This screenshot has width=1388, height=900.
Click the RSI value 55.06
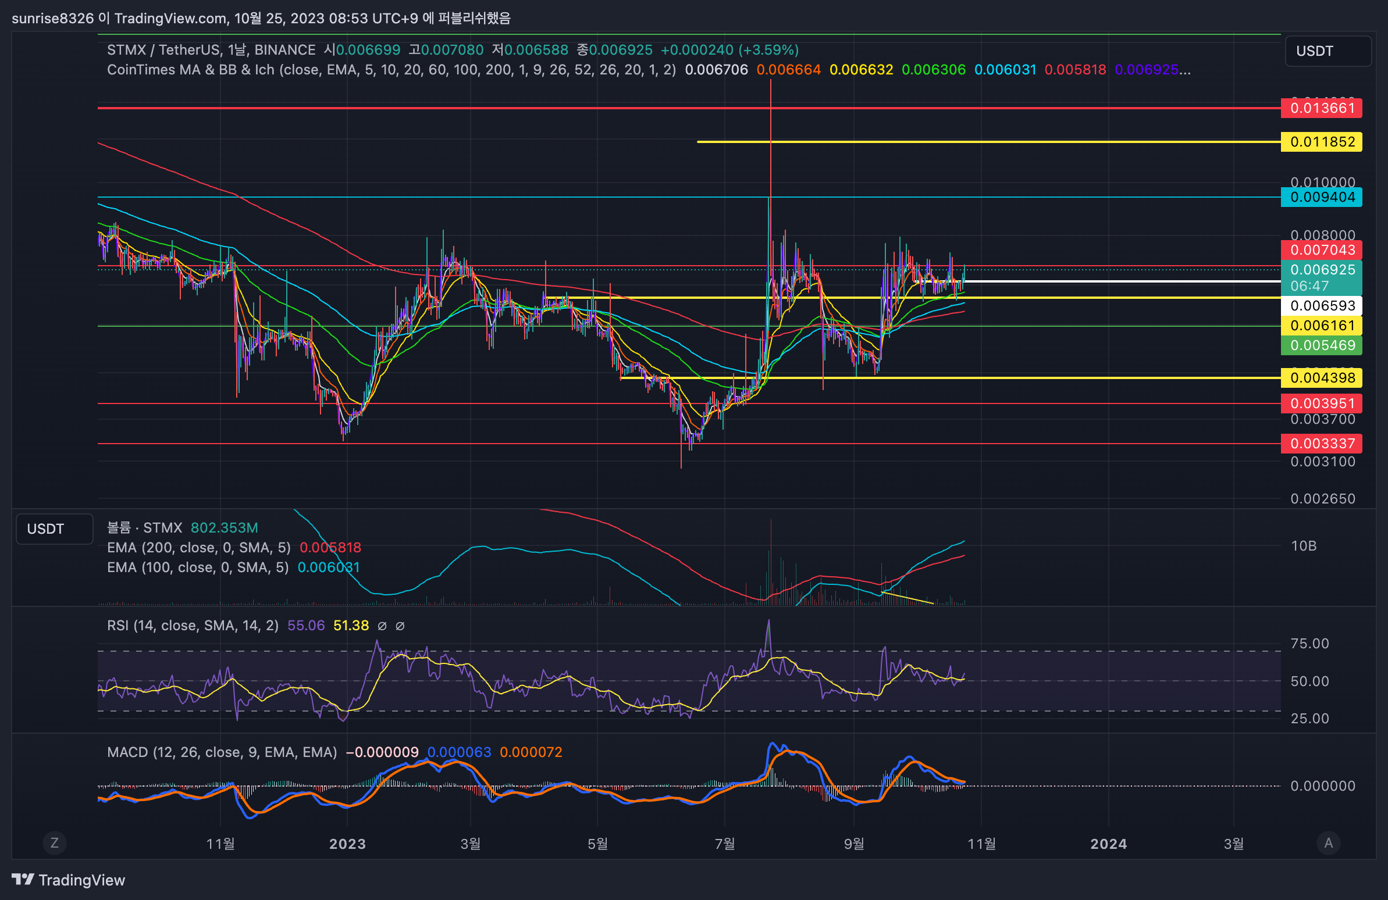click(306, 626)
